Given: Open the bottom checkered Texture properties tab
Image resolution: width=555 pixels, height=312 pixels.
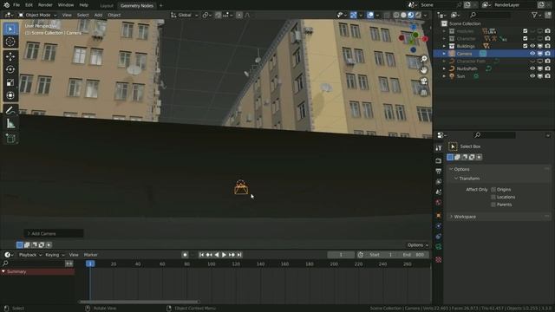Looking at the screenshot, I should point(439,260).
